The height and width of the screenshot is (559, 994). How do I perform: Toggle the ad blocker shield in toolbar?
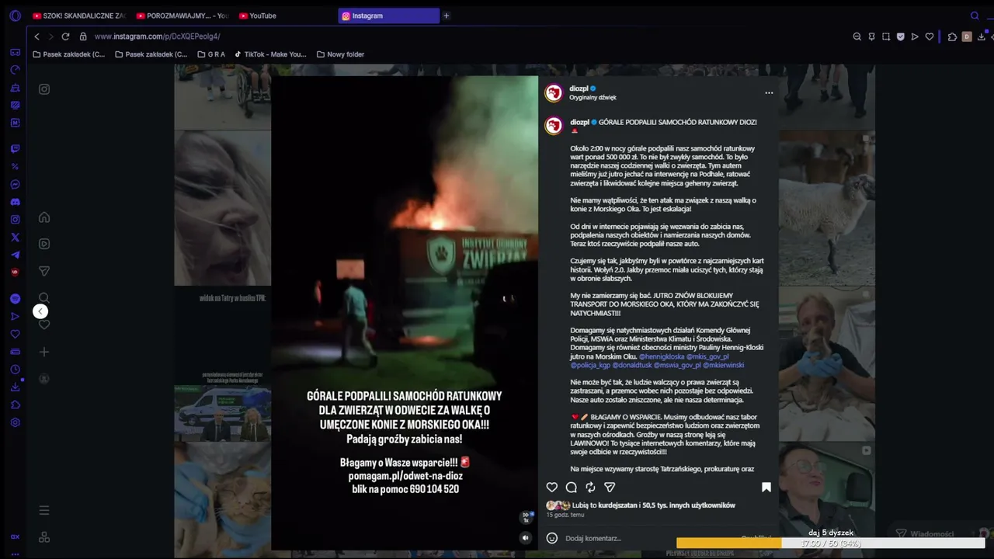[x=900, y=36]
